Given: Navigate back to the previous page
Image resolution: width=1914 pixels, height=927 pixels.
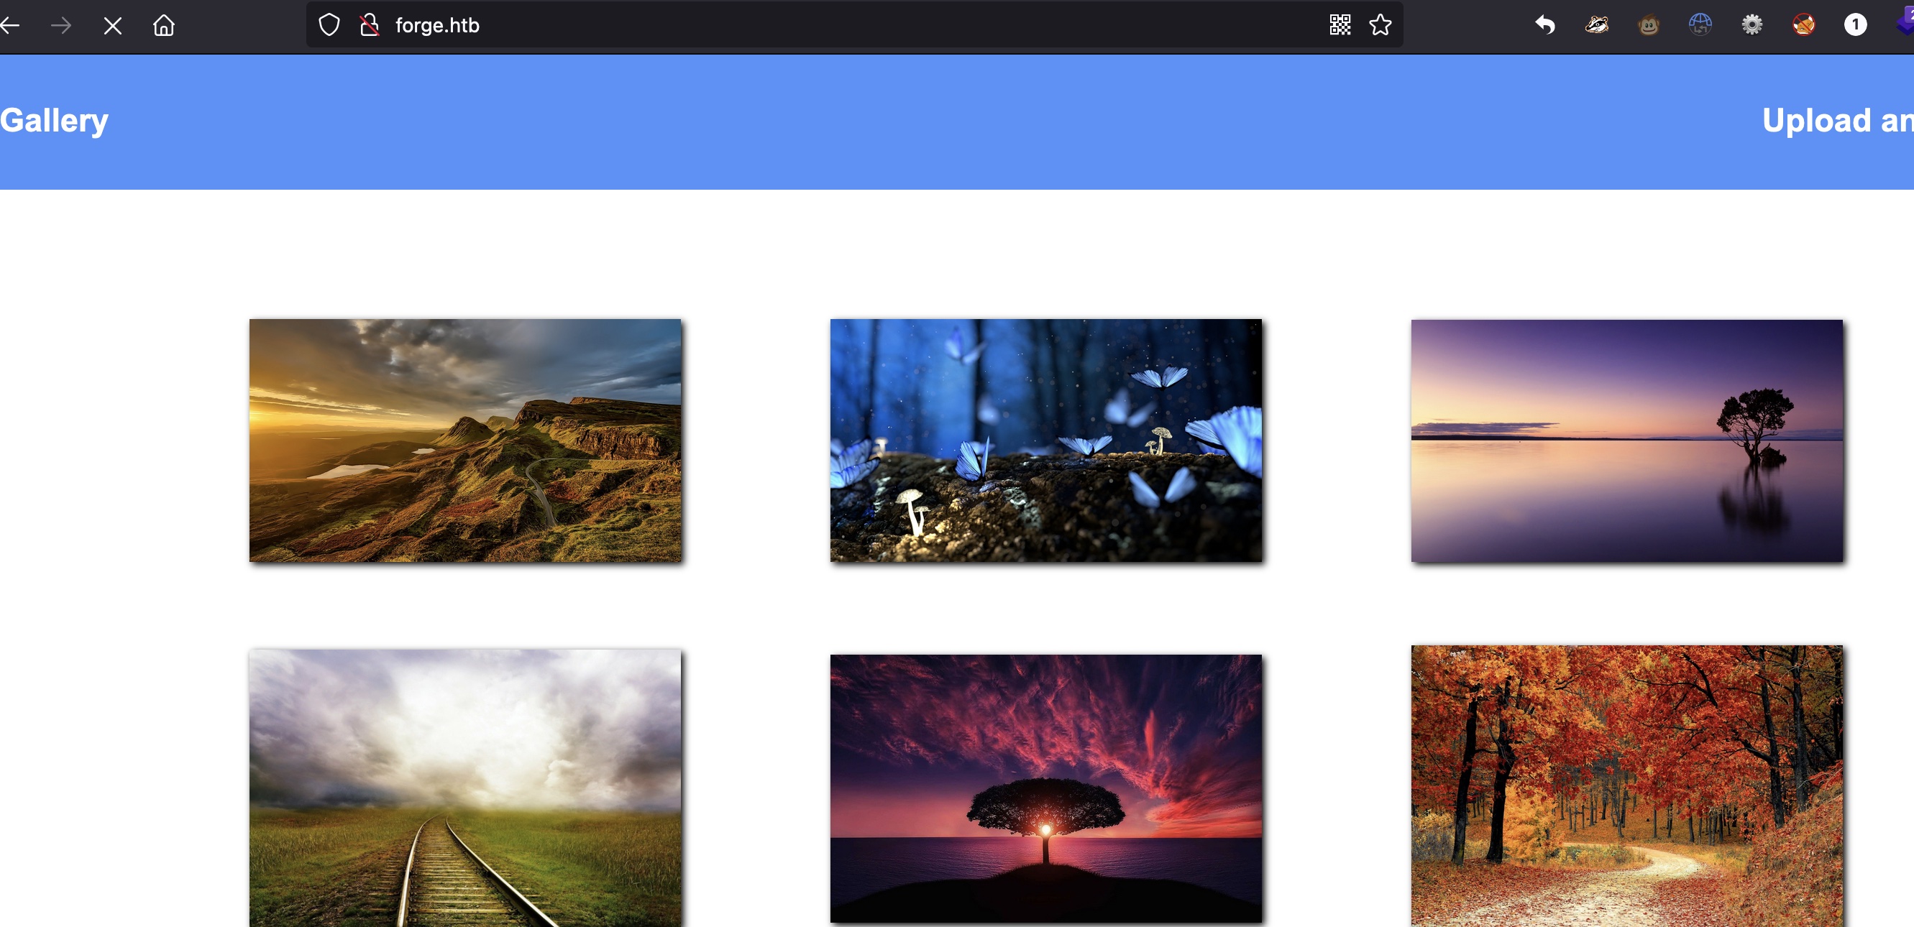Looking at the screenshot, I should (10, 26).
